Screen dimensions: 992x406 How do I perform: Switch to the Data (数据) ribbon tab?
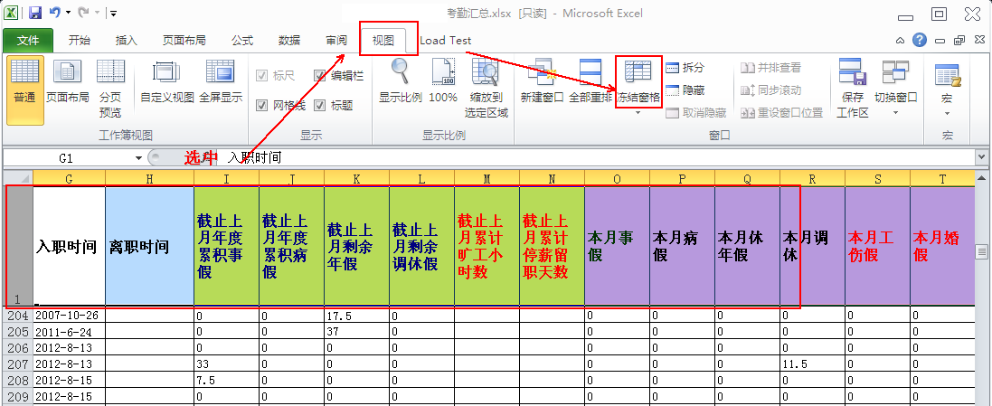pos(289,41)
